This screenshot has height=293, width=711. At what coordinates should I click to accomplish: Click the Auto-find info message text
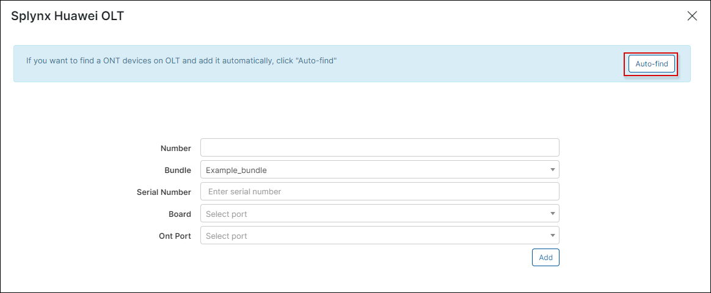[x=181, y=60]
